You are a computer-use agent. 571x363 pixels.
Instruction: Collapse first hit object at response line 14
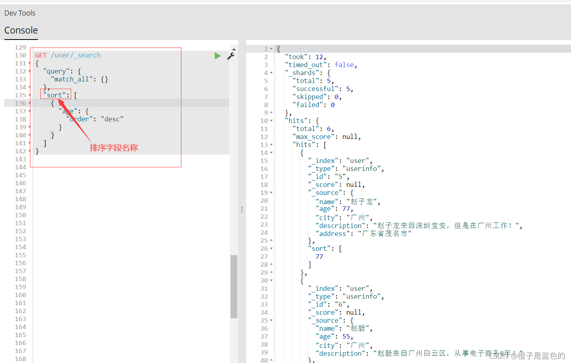point(271,153)
